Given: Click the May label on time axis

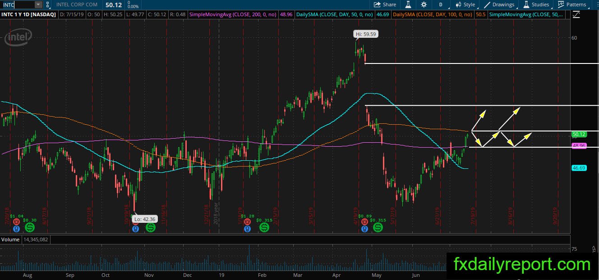Looking at the screenshot, I should point(376,275).
